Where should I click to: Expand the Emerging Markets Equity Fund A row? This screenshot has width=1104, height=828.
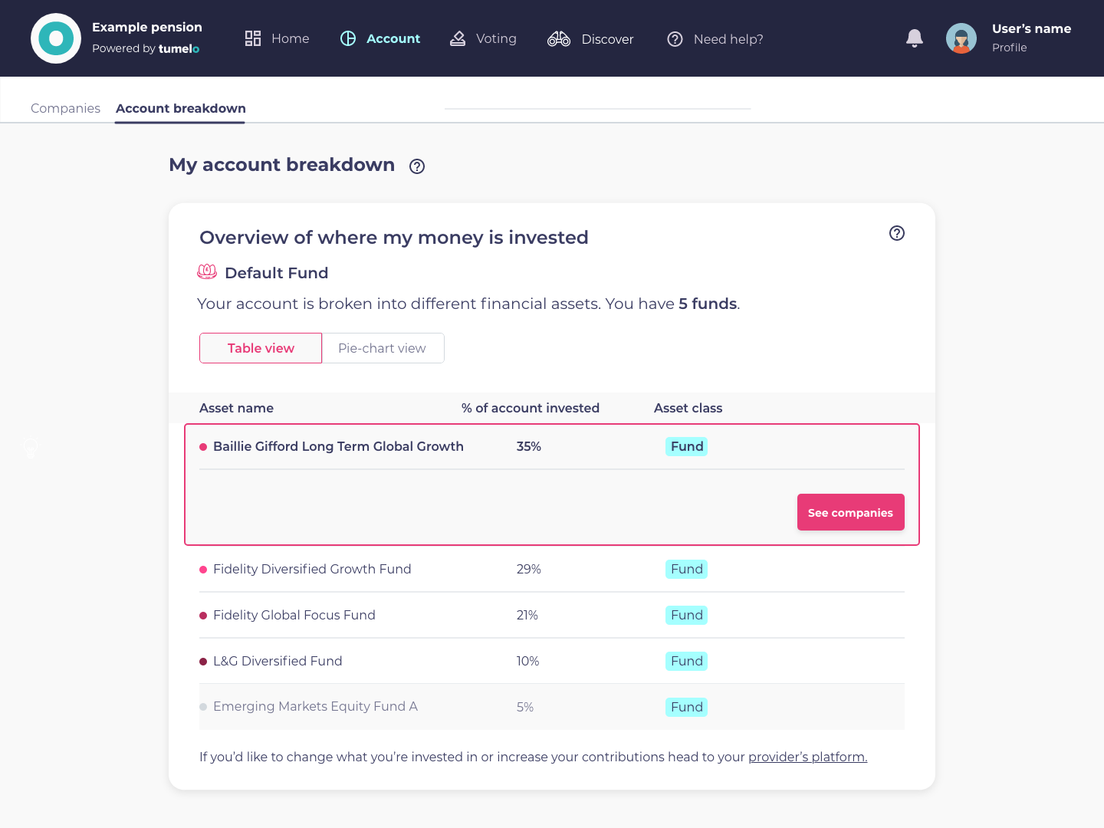point(552,707)
